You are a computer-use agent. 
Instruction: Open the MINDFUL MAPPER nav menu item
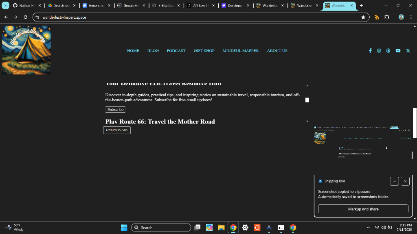241,51
